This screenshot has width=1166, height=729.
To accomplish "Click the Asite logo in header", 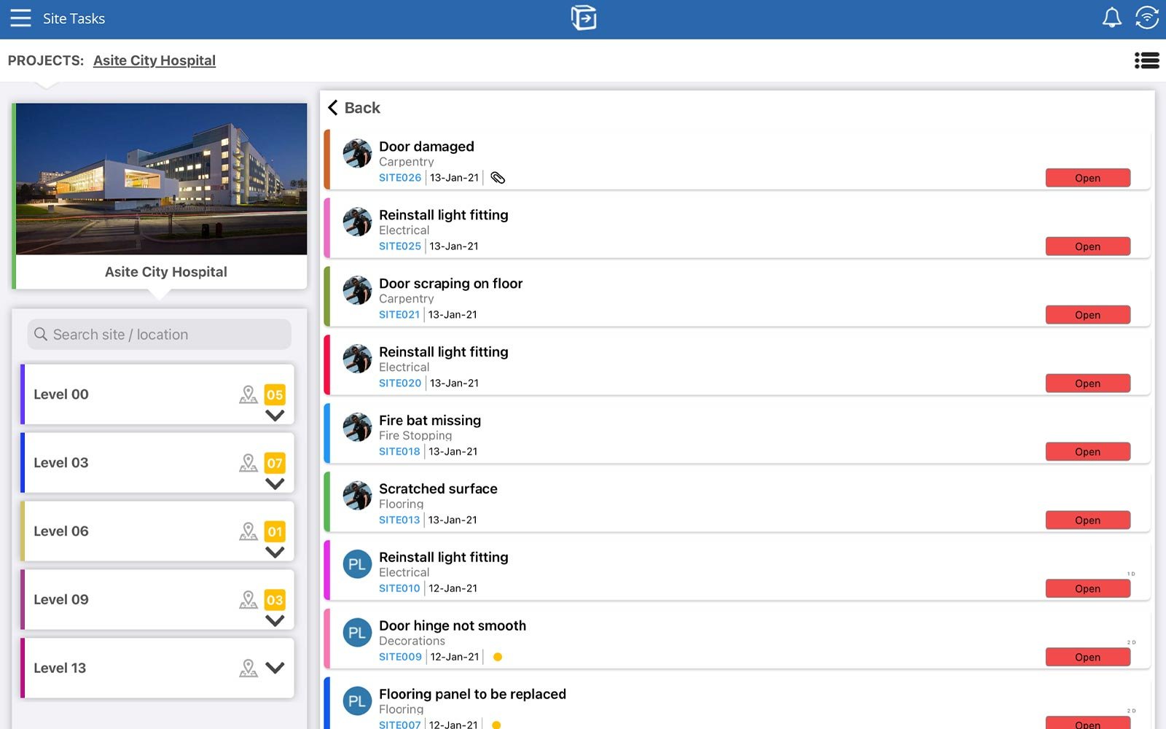I will click(x=584, y=17).
